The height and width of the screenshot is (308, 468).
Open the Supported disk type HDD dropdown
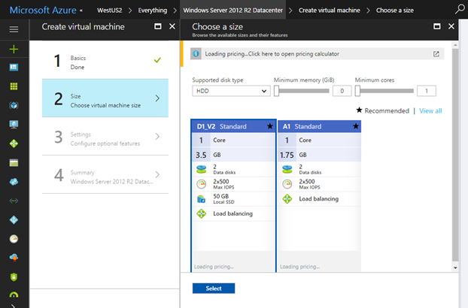click(230, 91)
